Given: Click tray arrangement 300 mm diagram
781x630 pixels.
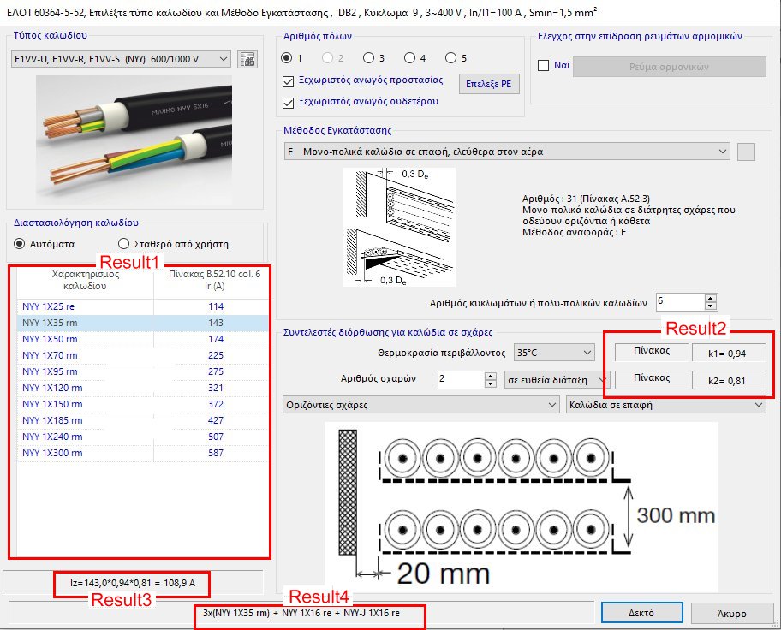Looking at the screenshot, I should pos(521,507).
